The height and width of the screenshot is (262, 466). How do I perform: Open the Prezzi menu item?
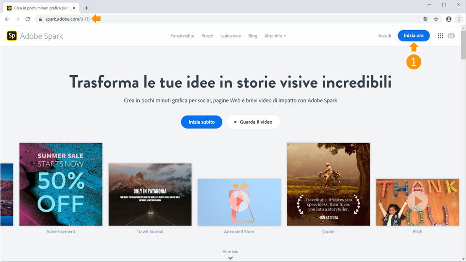(207, 36)
